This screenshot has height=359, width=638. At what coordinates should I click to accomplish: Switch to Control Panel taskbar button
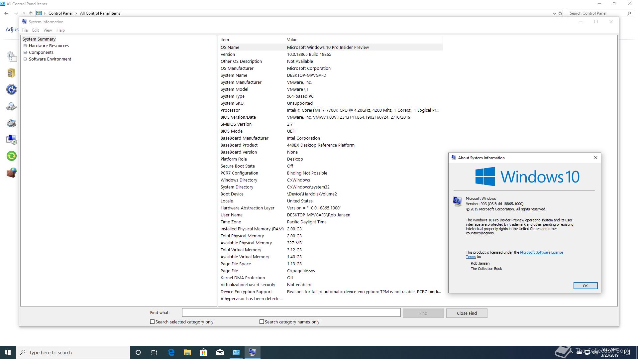[236, 352]
